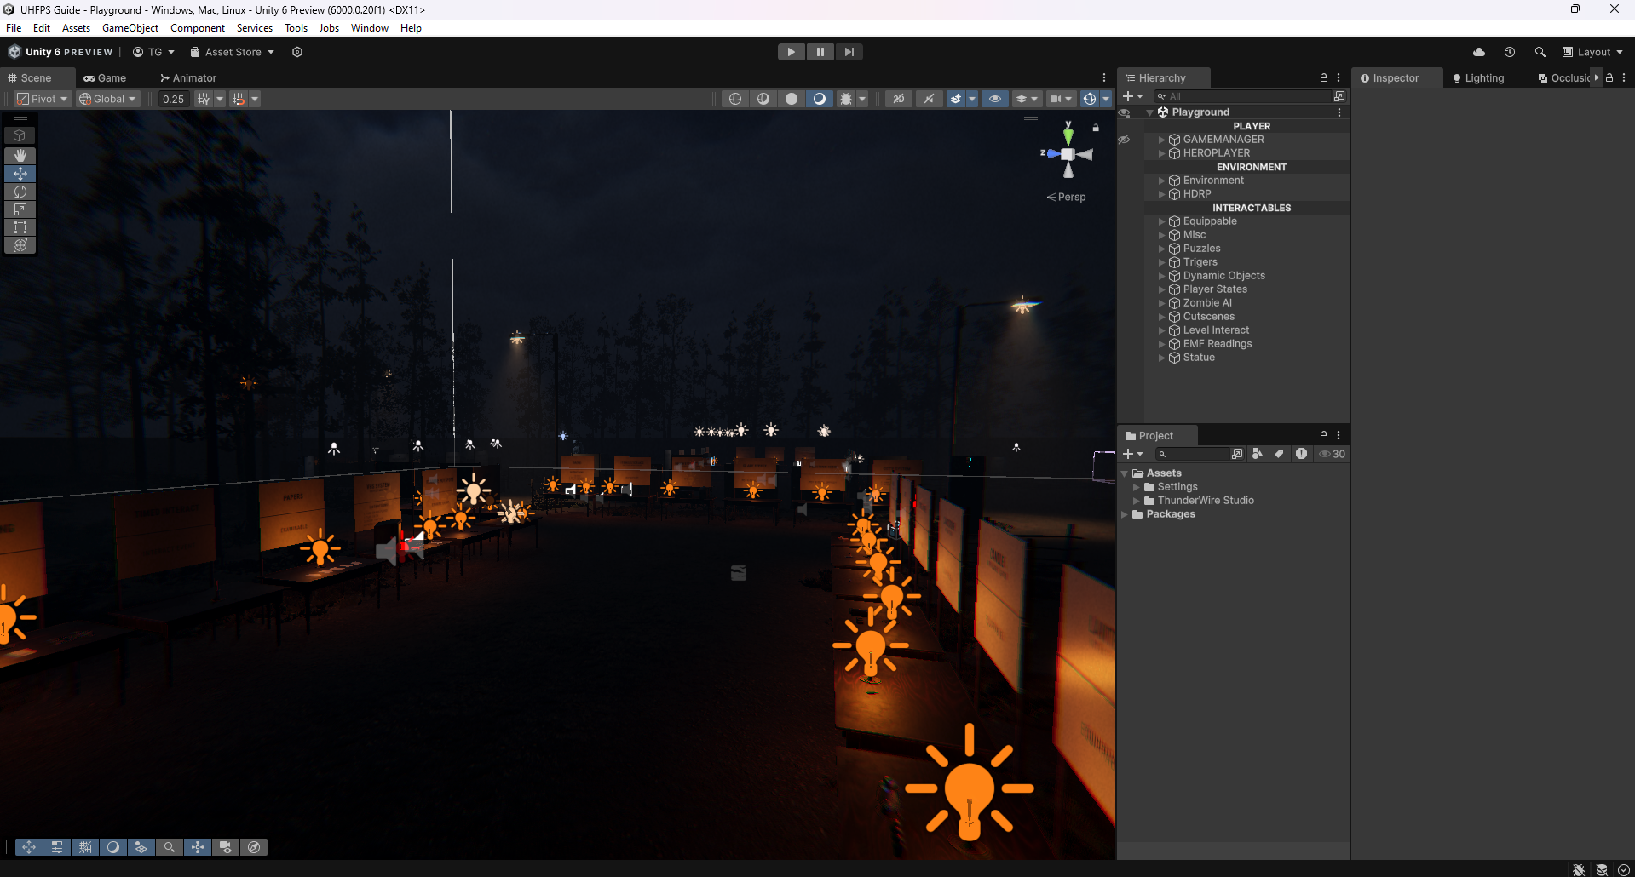Select the Puzzles object in Hierarchy
Image resolution: width=1635 pixels, height=877 pixels.
coord(1201,249)
